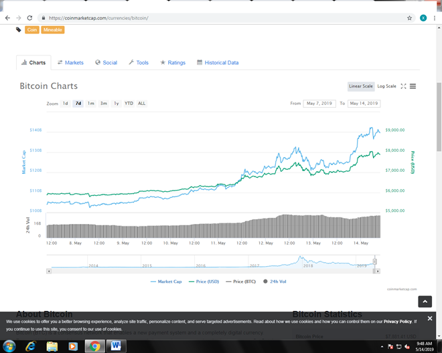The height and width of the screenshot is (353, 442).
Task: Click the Mineable tag
Action: coord(53,30)
